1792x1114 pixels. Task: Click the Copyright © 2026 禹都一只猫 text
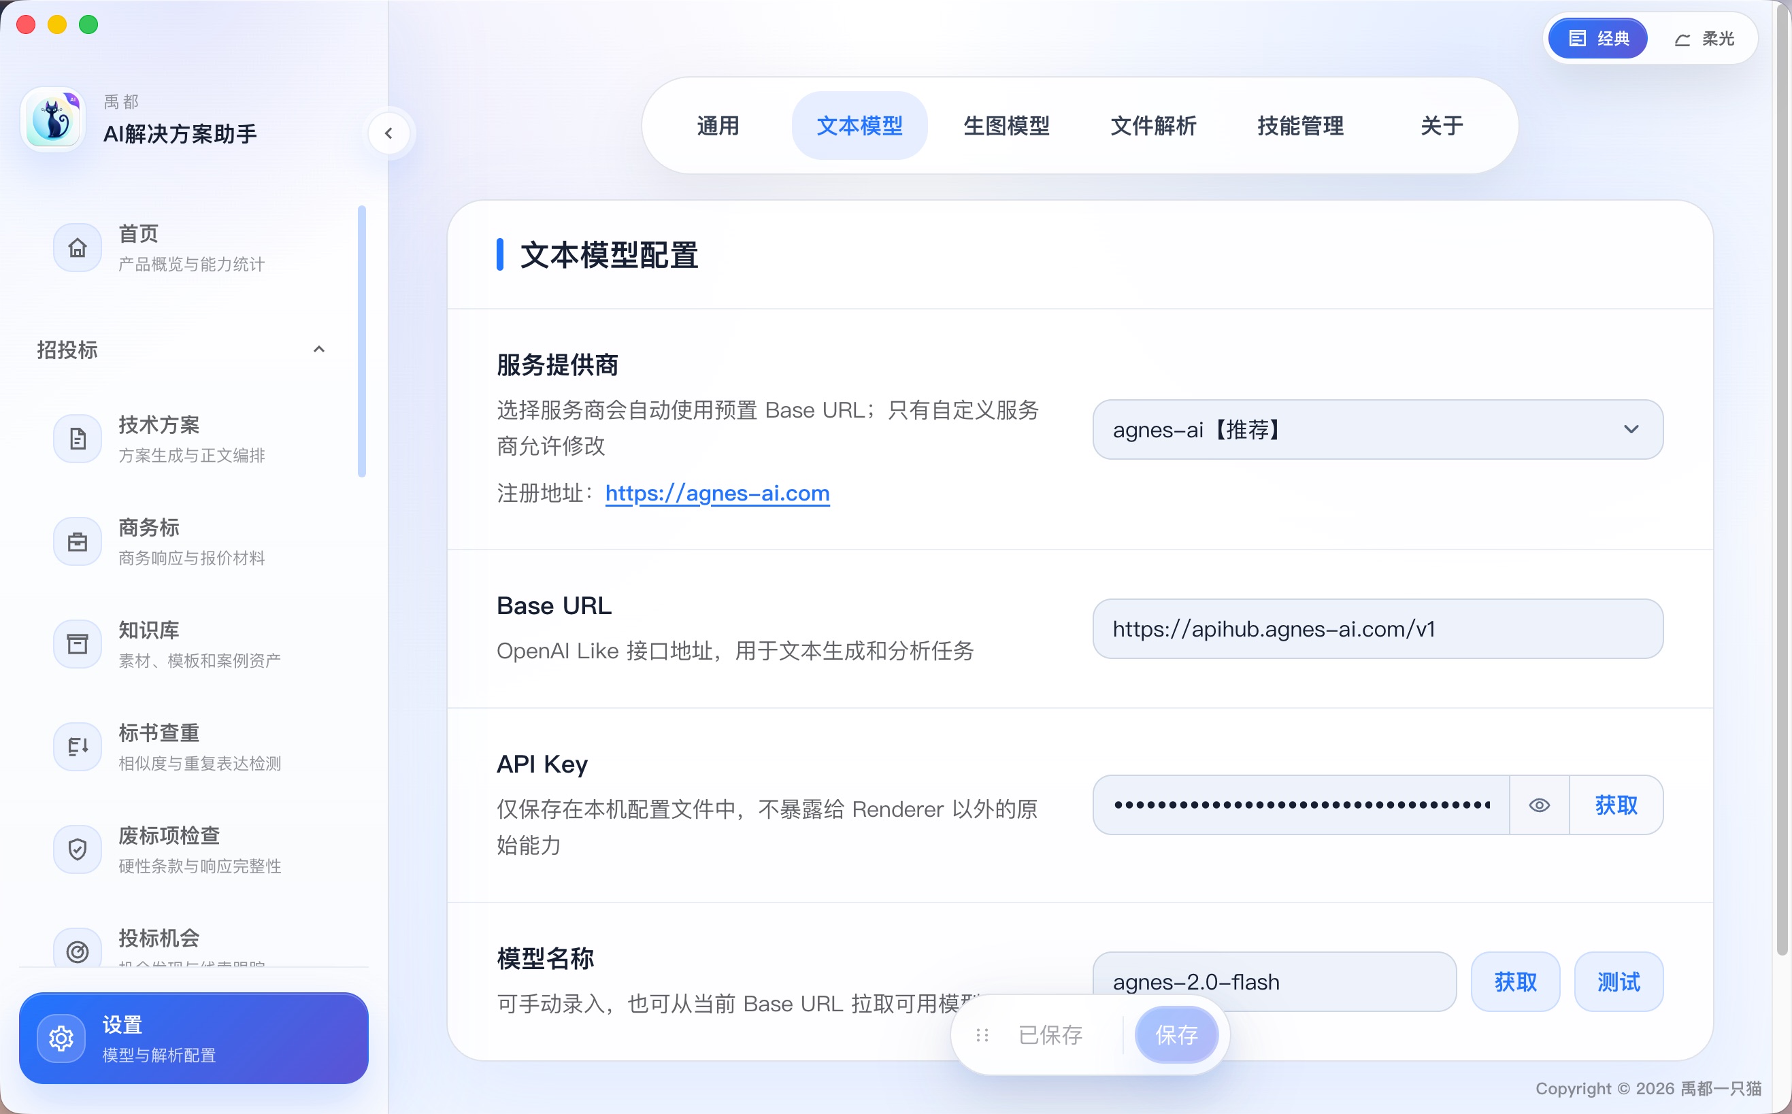click(x=1648, y=1088)
